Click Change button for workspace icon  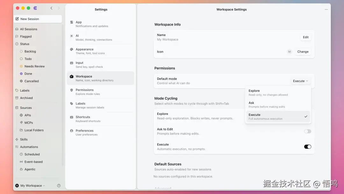[x=303, y=52]
